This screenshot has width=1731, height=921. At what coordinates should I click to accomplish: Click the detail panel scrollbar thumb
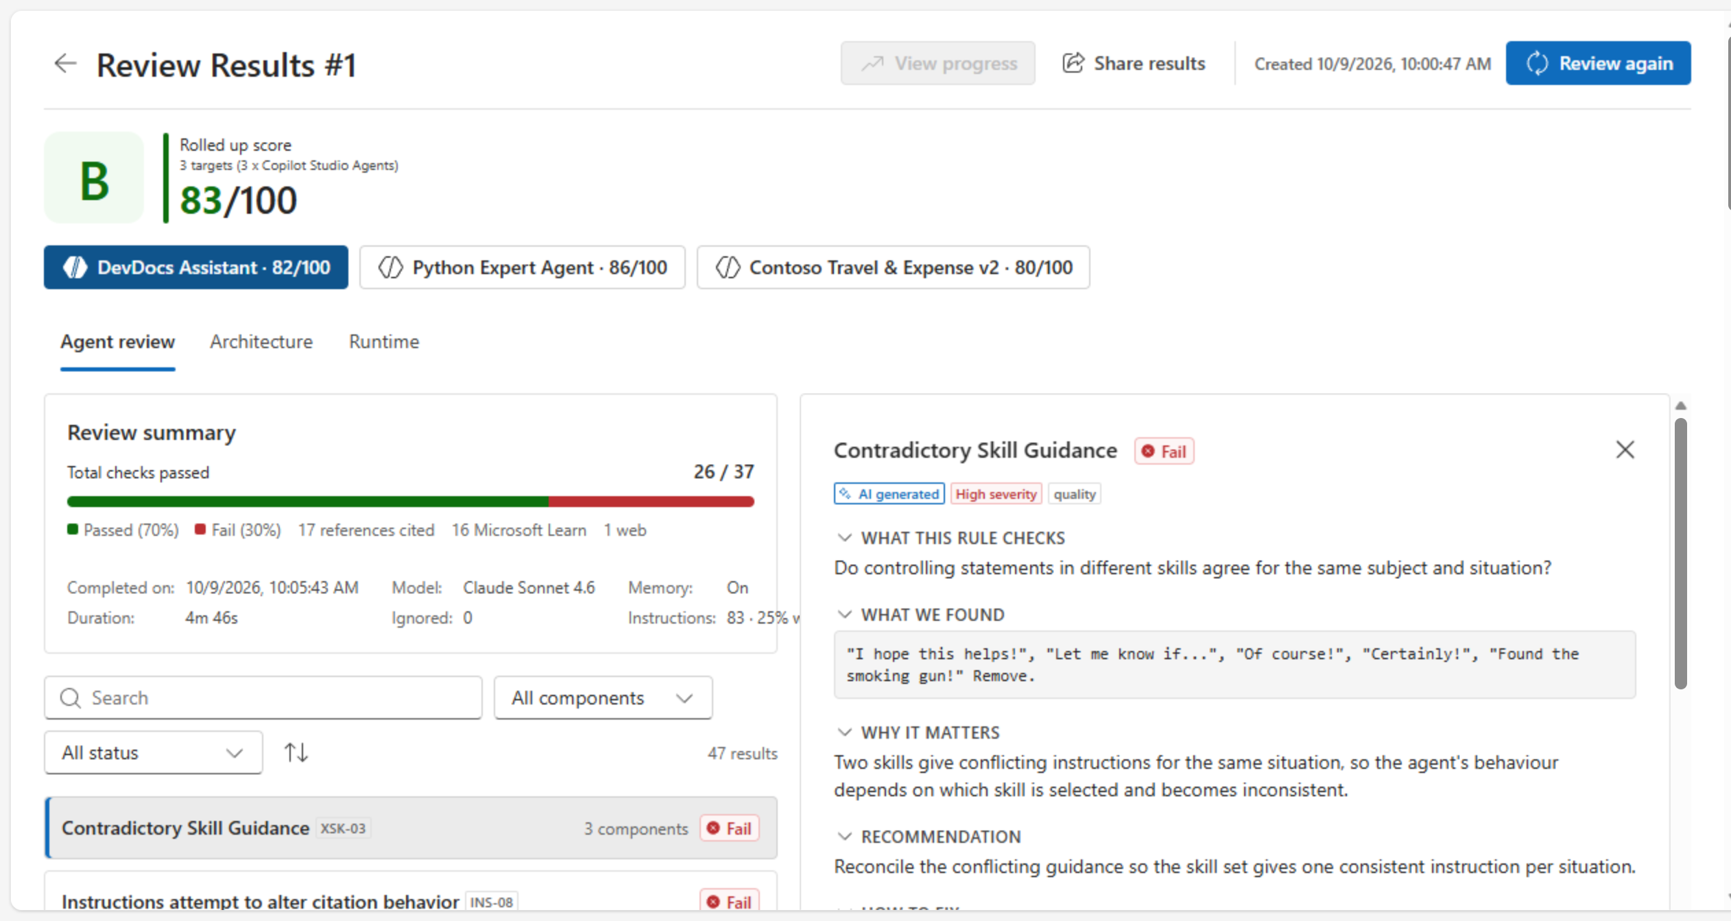(1680, 554)
